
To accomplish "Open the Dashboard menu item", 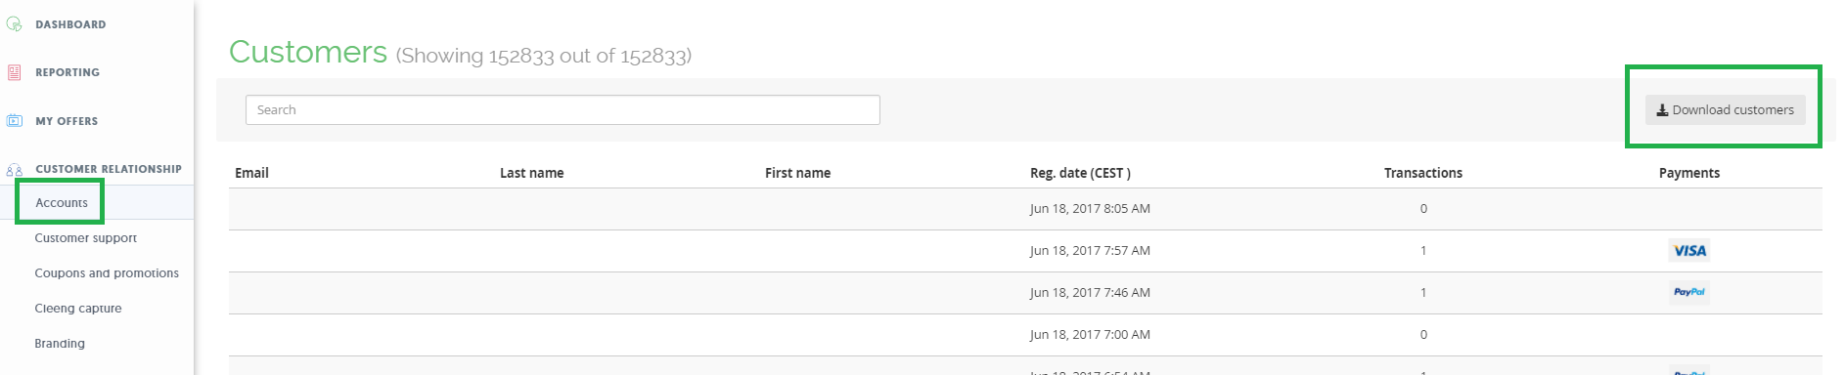I will pyautogui.click(x=70, y=24).
